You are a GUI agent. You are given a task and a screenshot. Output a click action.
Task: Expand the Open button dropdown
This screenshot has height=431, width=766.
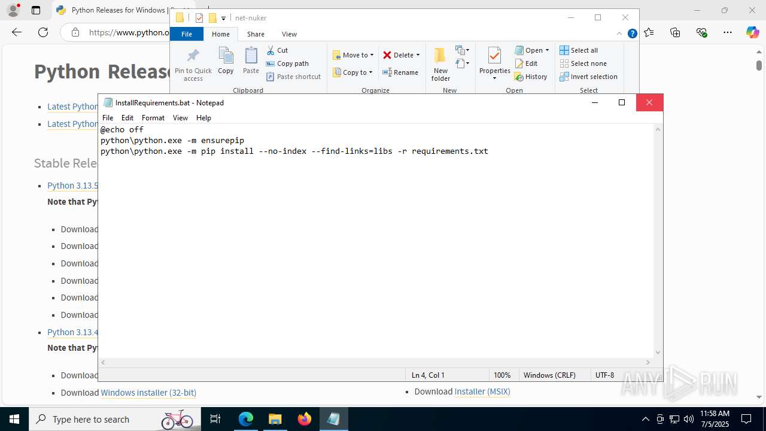547,50
